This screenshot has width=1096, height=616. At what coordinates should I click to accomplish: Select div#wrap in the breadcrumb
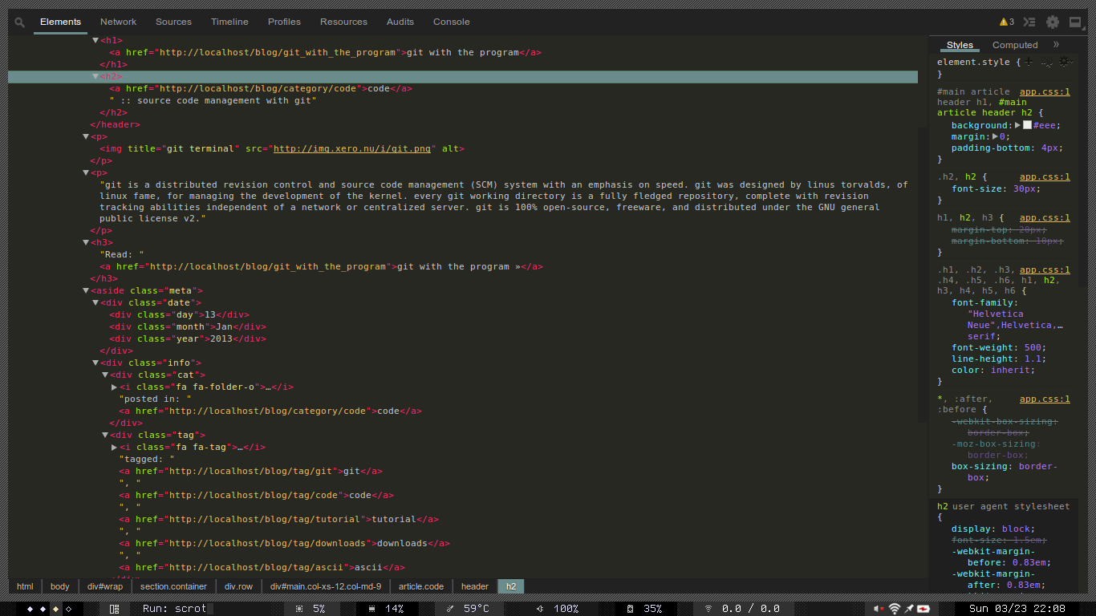105,586
